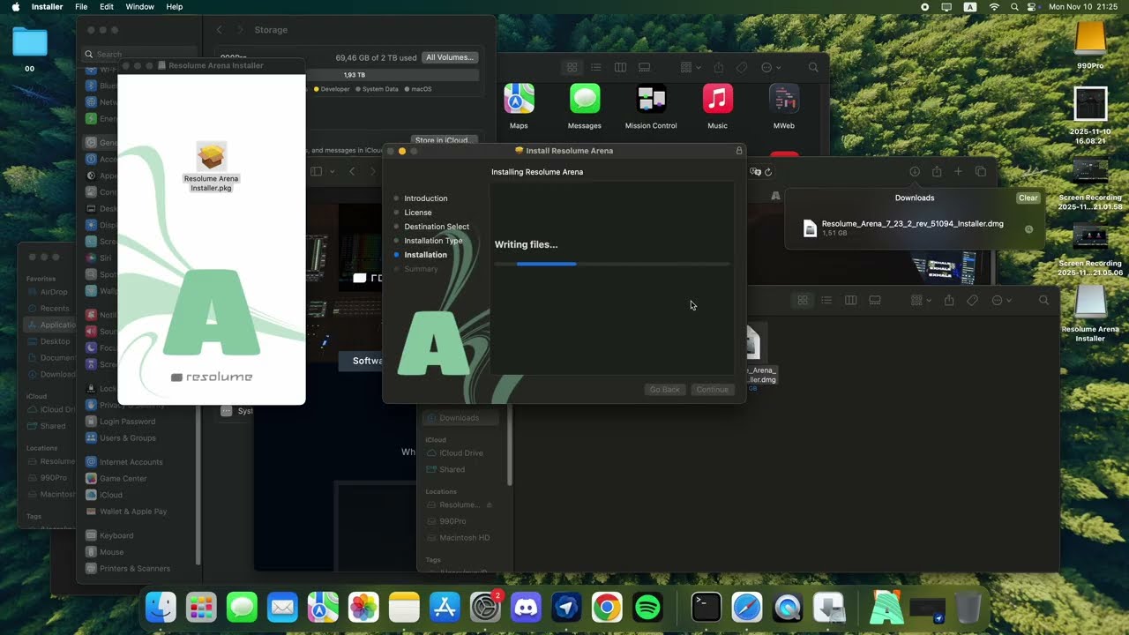The height and width of the screenshot is (635, 1129).
Task: Open Discord from the Dock
Action: pyautogui.click(x=526, y=607)
